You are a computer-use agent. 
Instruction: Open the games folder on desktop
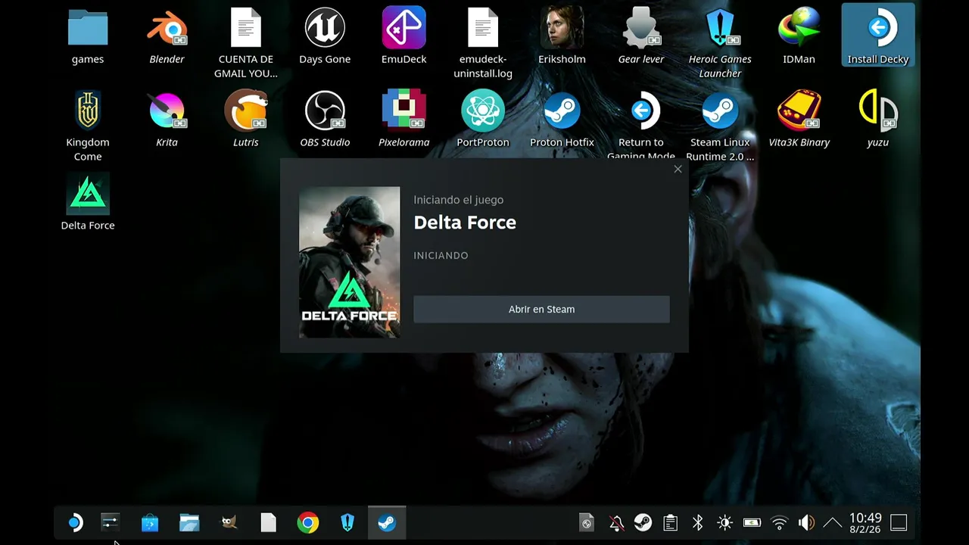pyautogui.click(x=88, y=37)
